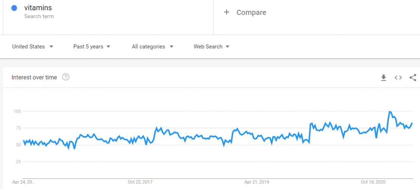Viewport: 420px width, 189px height.
Task: Expand the United States region dropdown
Action: 33,47
